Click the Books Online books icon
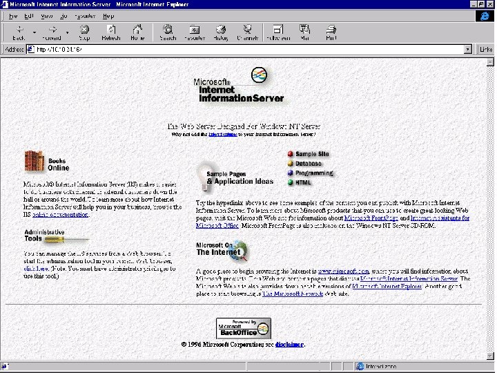 tap(35, 161)
